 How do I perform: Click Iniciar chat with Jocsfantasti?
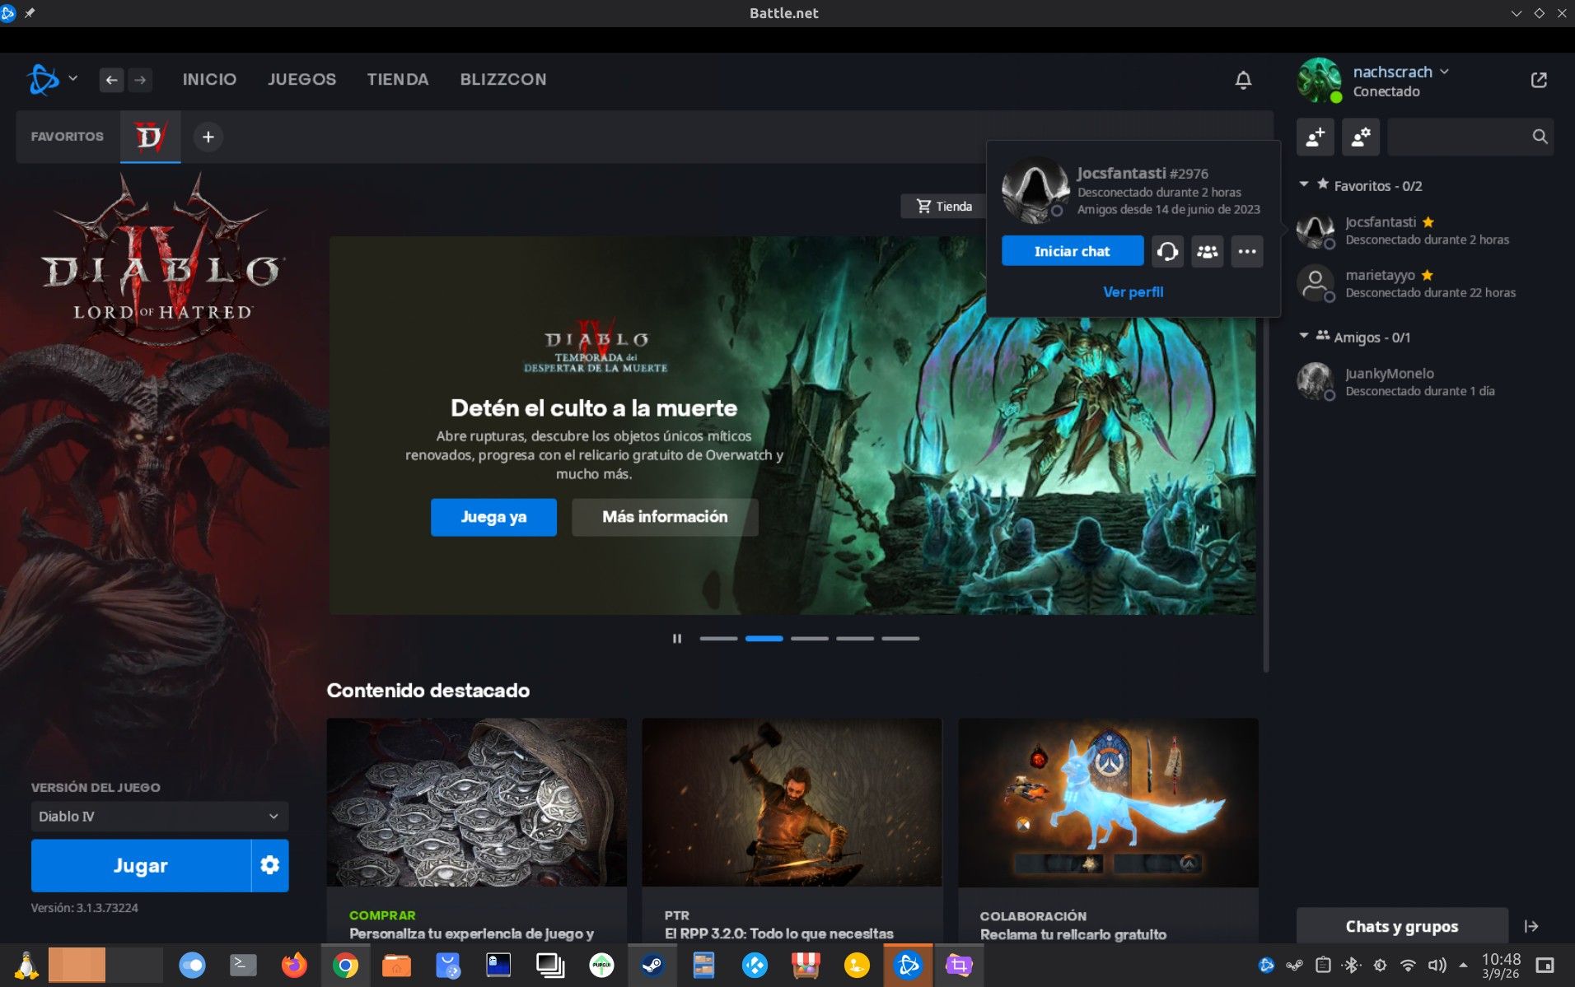(x=1073, y=251)
